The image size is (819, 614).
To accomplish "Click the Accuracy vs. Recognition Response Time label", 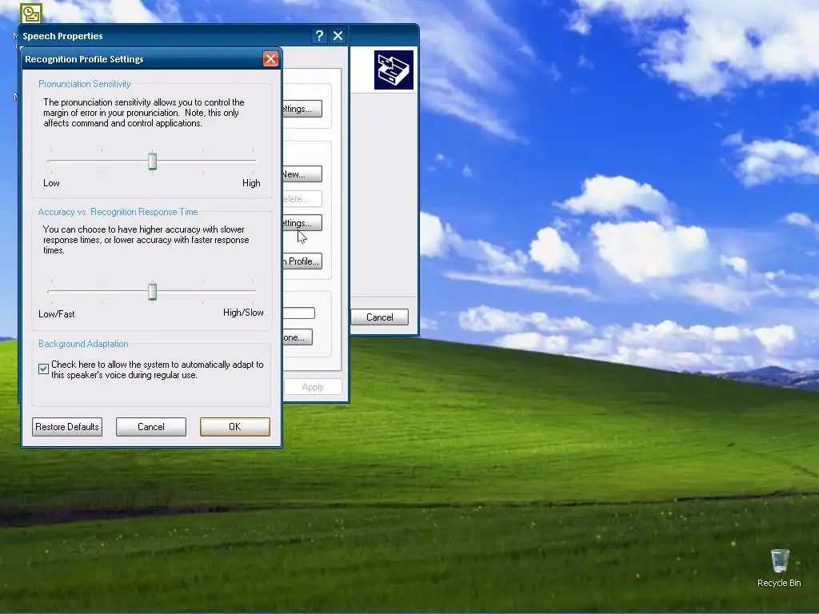I will click(x=118, y=211).
